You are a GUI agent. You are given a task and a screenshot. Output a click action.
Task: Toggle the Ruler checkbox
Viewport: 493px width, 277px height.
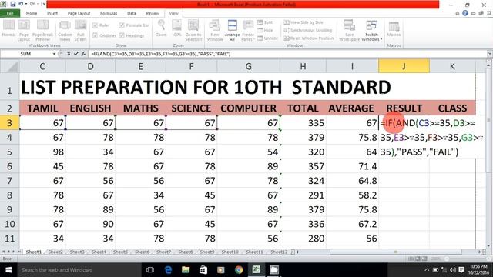click(x=101, y=25)
